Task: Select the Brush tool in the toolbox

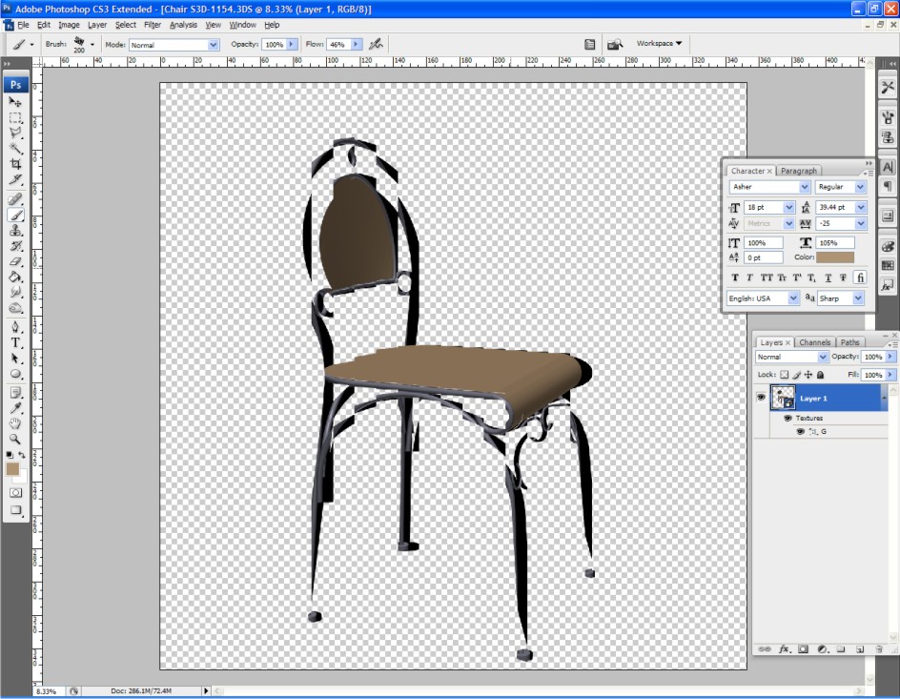Action: point(15,215)
